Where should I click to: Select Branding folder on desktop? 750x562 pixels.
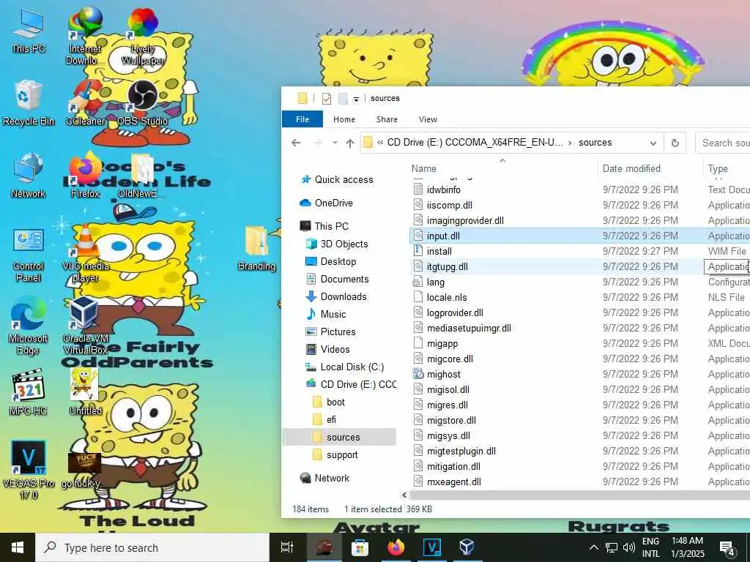[x=257, y=249]
